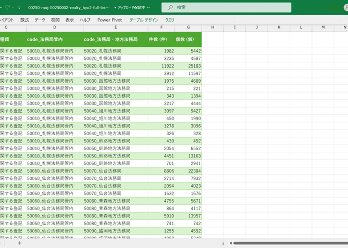Viewport: 348px width, 248px height.
Task: Click 50090_盛岡地方法務局 cell in row with 1255
Action: click(x=116, y=231)
